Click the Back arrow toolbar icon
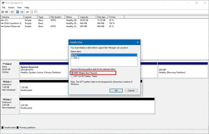The image size is (209, 134). [3, 12]
